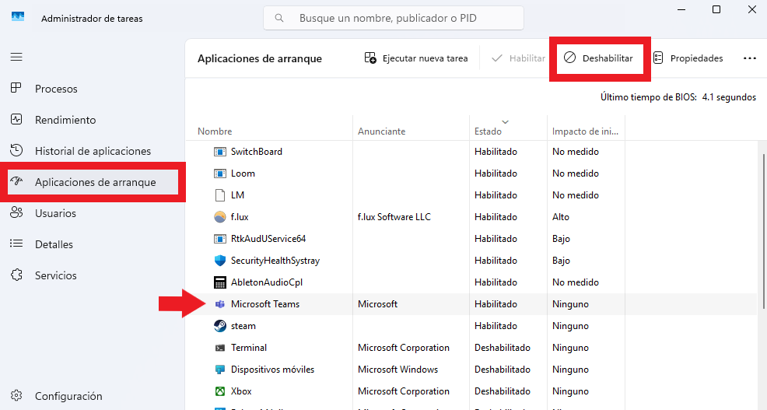Click the Xbox app icon
The image size is (767, 410).
click(220, 391)
